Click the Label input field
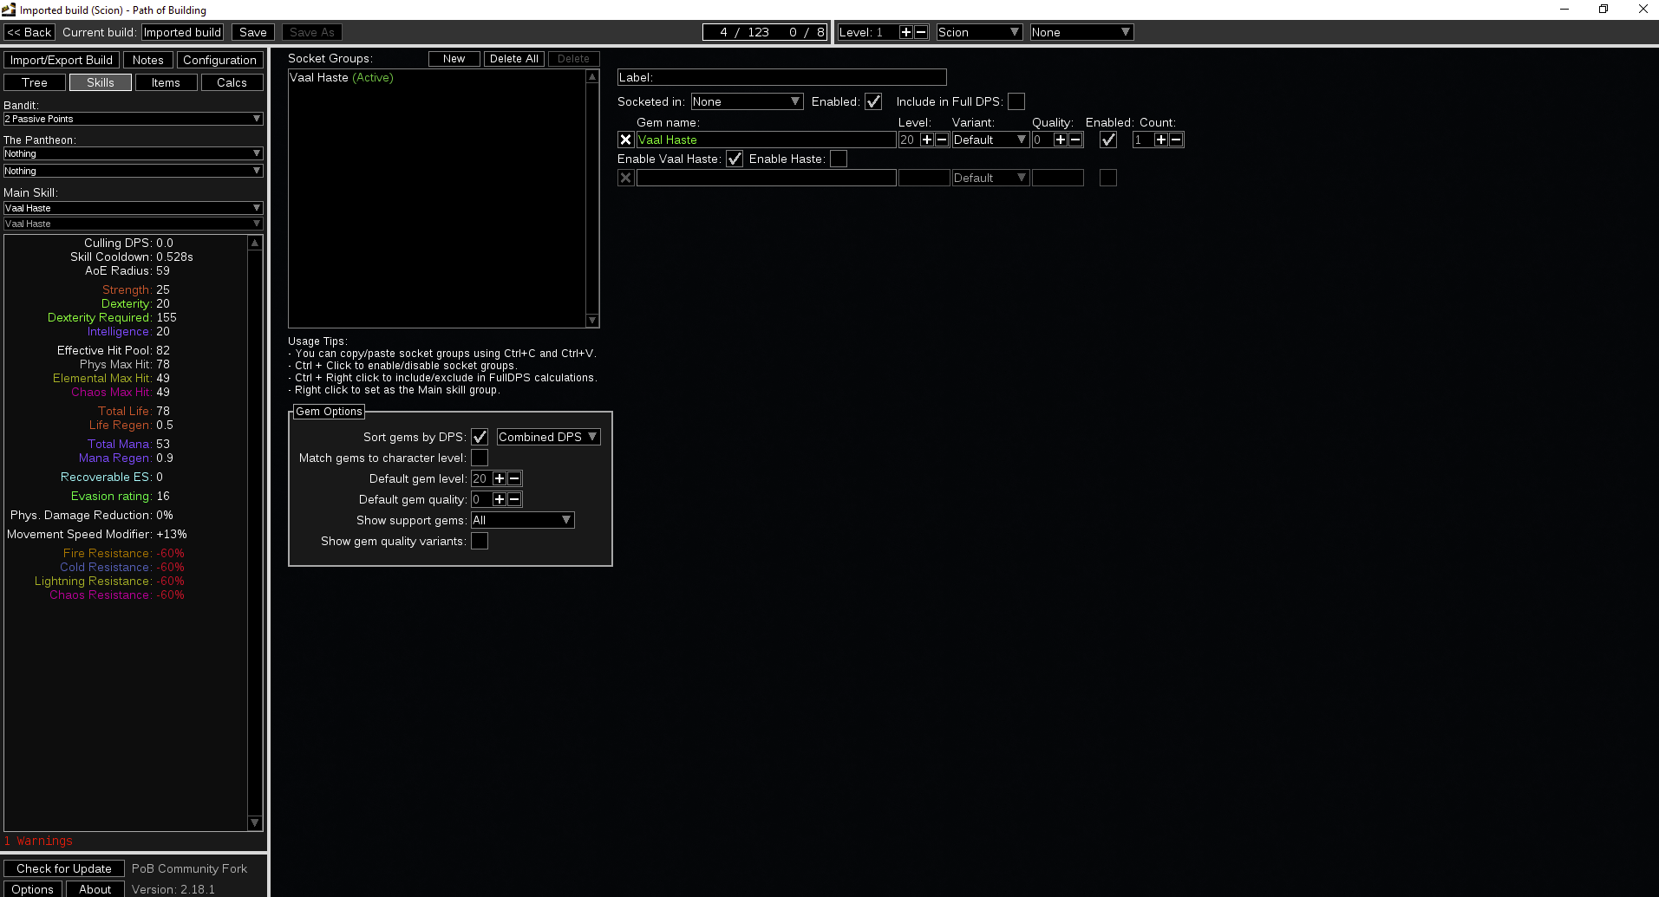Viewport: 1659px width, 897px height. (782, 77)
